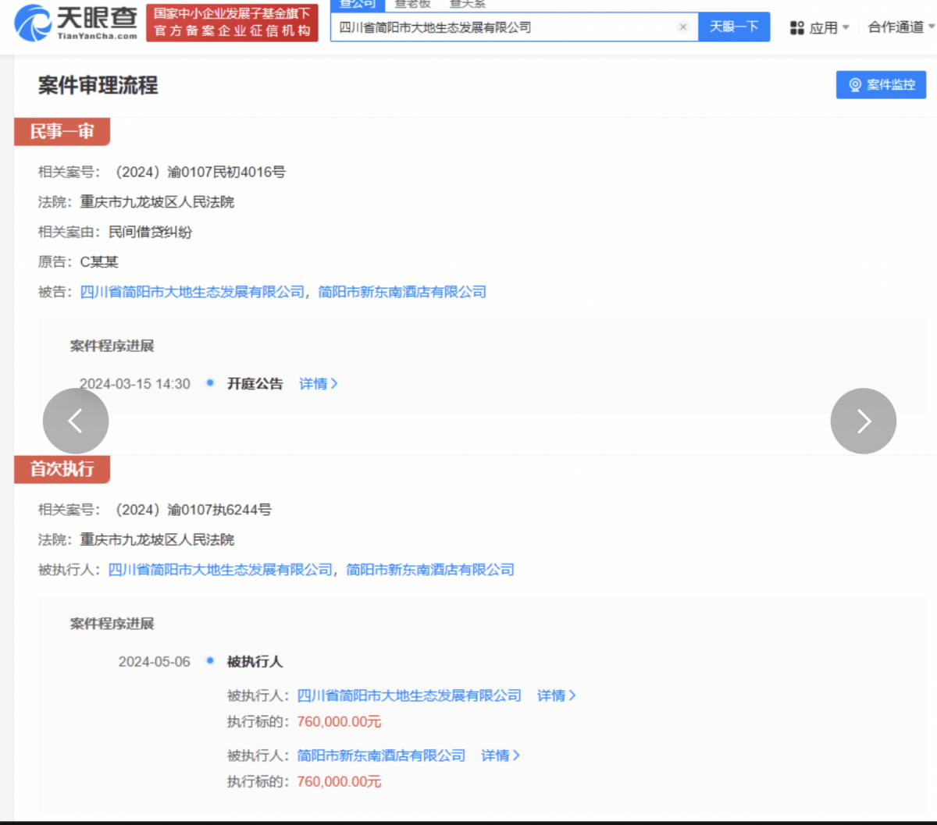Click the 案件监控 button
937x825 pixels.
coord(881,85)
